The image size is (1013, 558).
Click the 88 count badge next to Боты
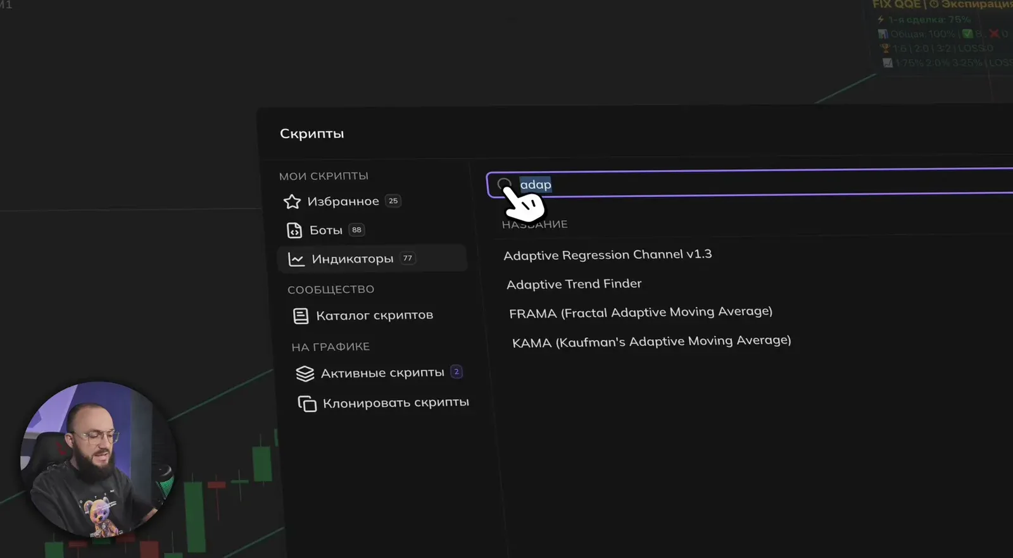(357, 230)
